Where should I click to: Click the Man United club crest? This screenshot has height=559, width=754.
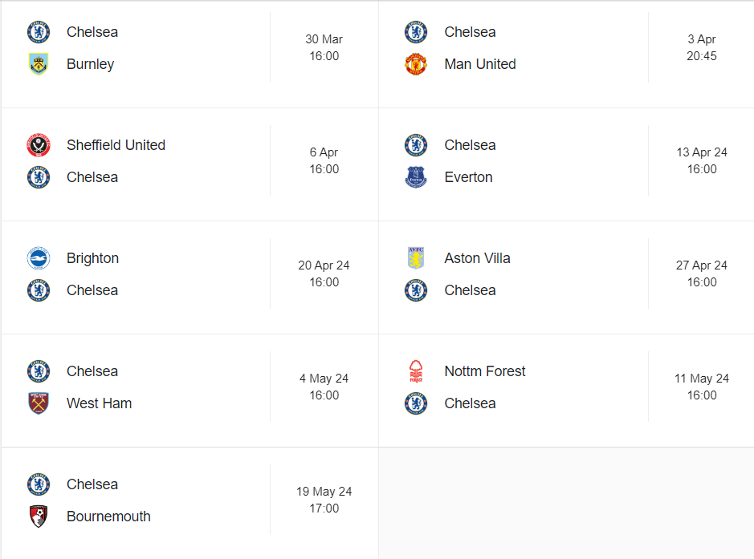[416, 64]
